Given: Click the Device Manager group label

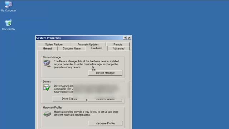Looking at the screenshot, I should (52, 57).
